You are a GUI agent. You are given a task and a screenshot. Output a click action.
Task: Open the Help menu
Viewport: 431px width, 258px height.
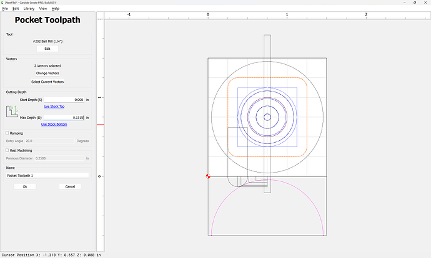tap(56, 9)
